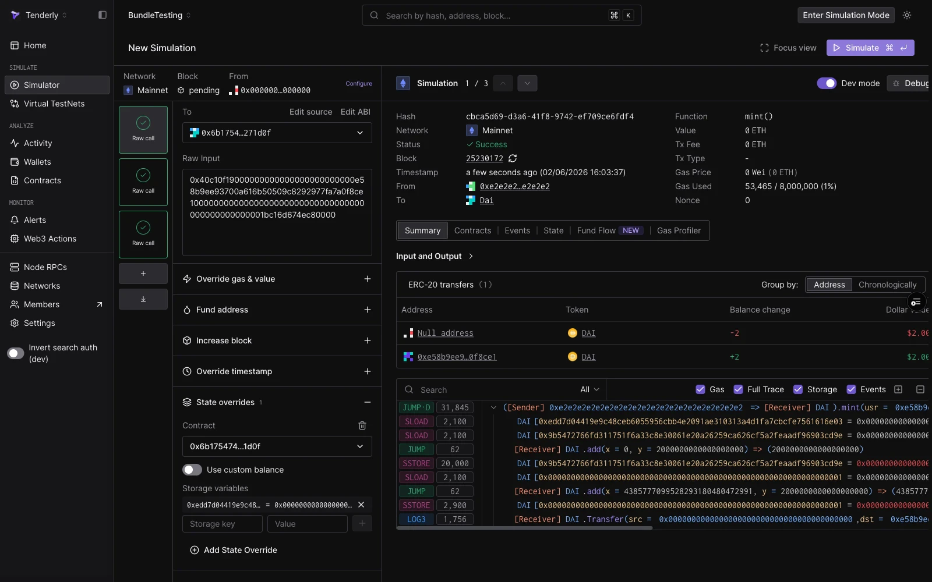The image size is (932, 582).
Task: Open Members external link
Action: click(57, 304)
